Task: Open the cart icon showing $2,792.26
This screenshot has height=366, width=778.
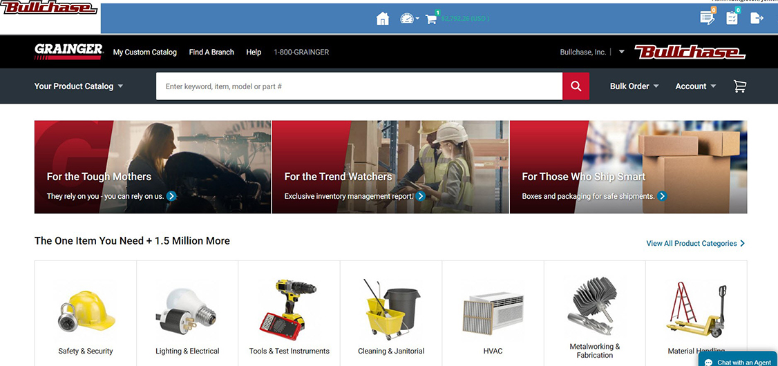Action: (x=431, y=19)
